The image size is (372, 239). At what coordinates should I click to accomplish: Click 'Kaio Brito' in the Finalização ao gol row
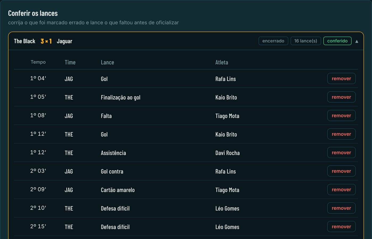pos(226,97)
